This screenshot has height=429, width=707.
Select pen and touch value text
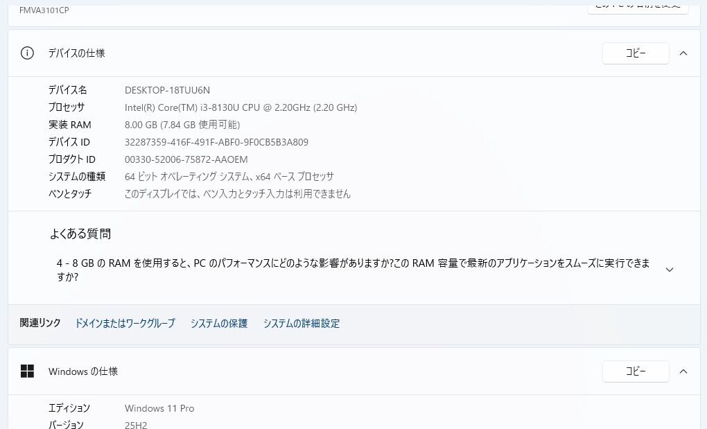click(238, 194)
